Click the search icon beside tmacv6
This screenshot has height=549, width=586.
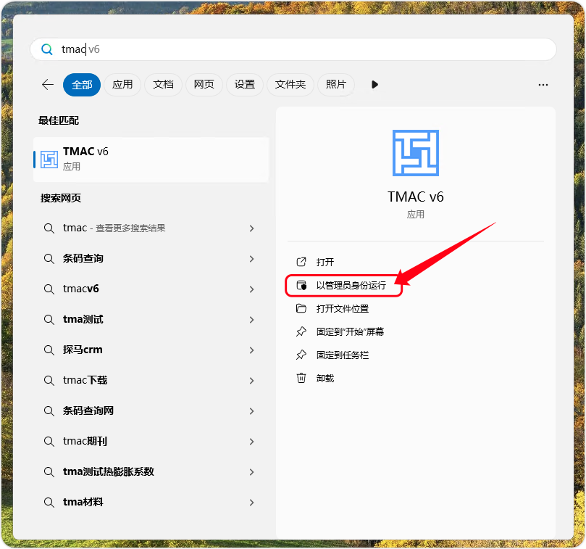[49, 289]
